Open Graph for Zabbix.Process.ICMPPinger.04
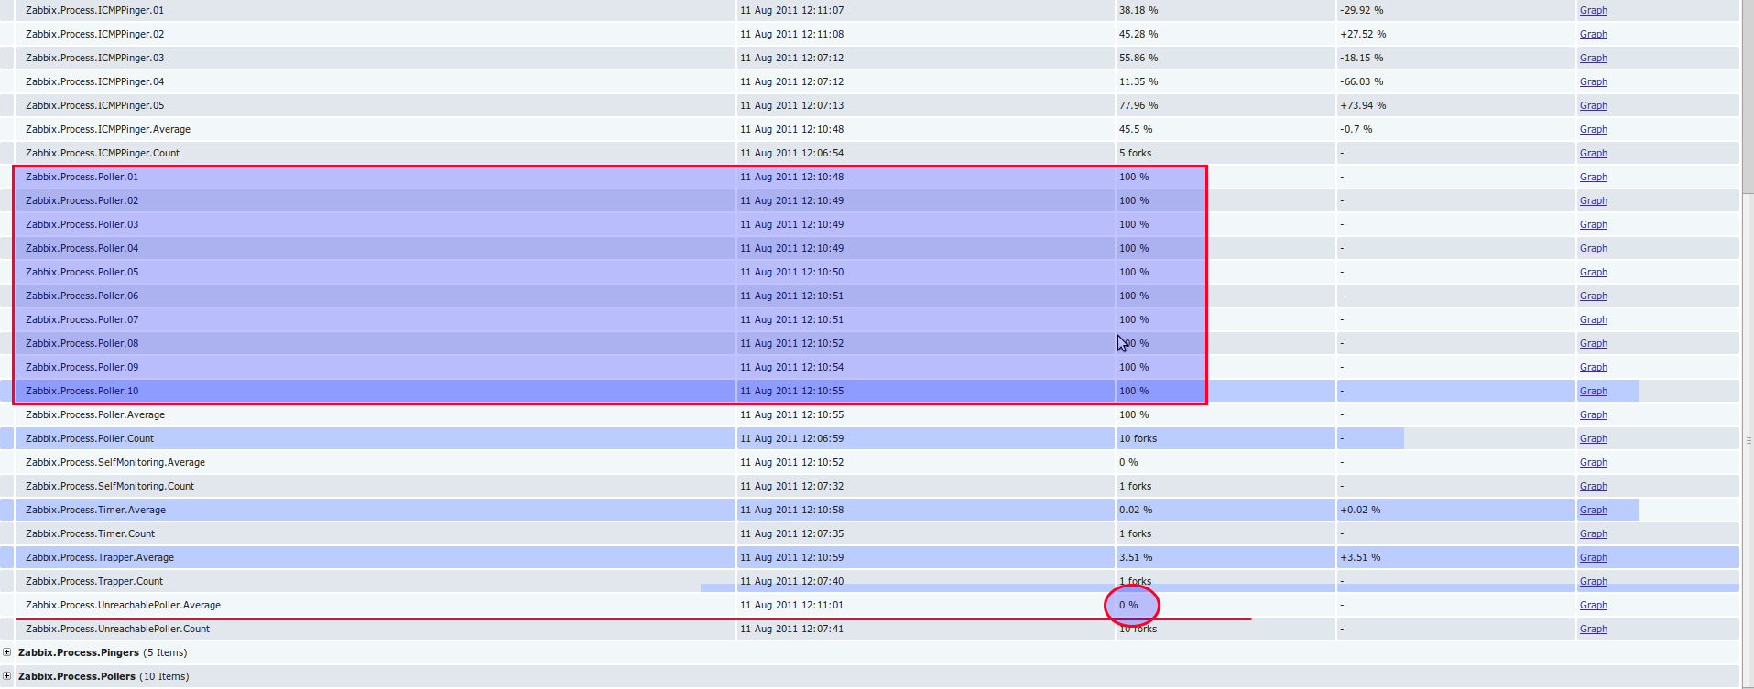 click(1593, 81)
